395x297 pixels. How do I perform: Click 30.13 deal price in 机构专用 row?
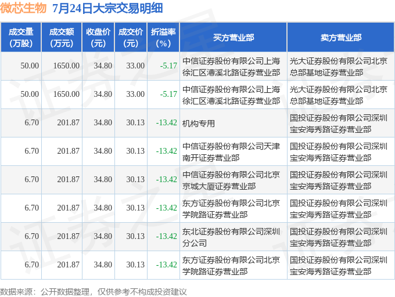(135, 123)
